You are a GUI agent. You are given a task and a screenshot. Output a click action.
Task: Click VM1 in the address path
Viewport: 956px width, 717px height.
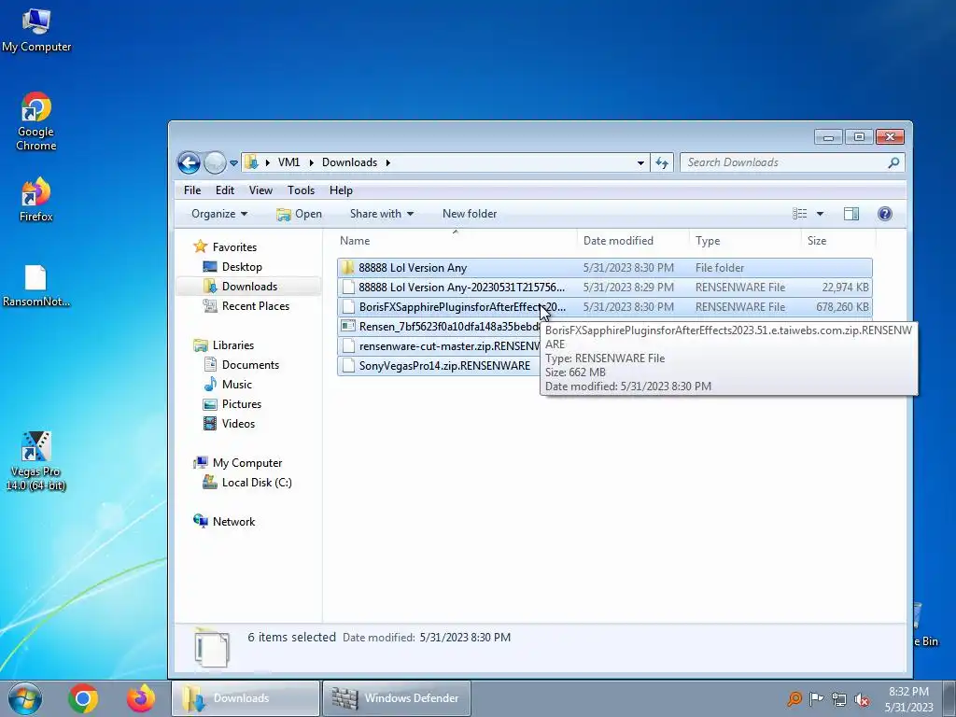(x=289, y=162)
